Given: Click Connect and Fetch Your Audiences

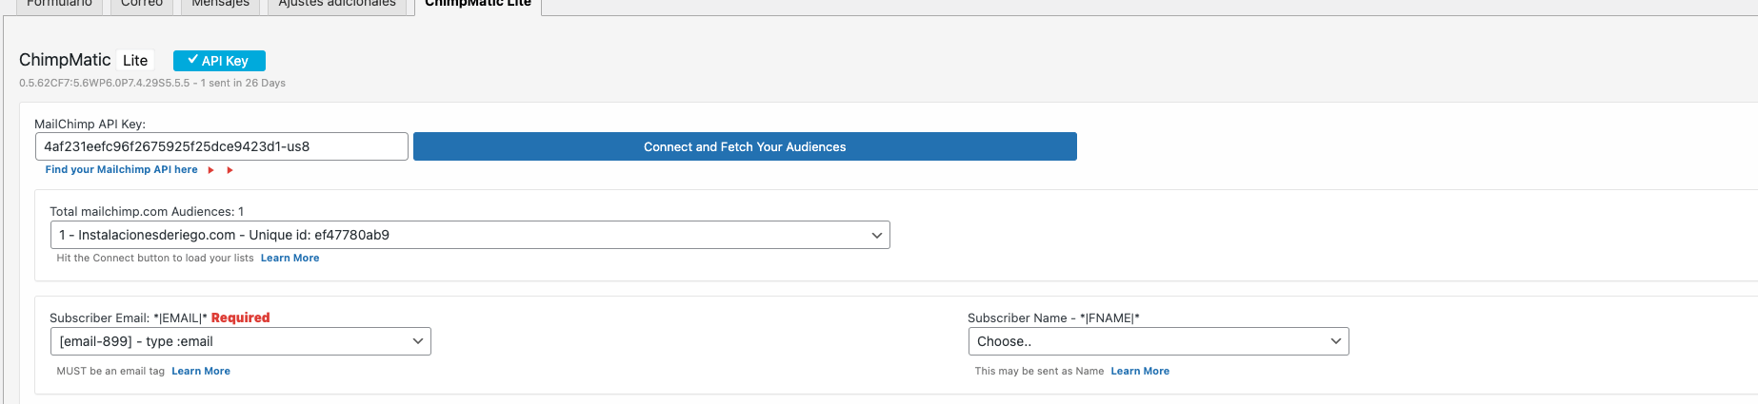Looking at the screenshot, I should click(745, 146).
